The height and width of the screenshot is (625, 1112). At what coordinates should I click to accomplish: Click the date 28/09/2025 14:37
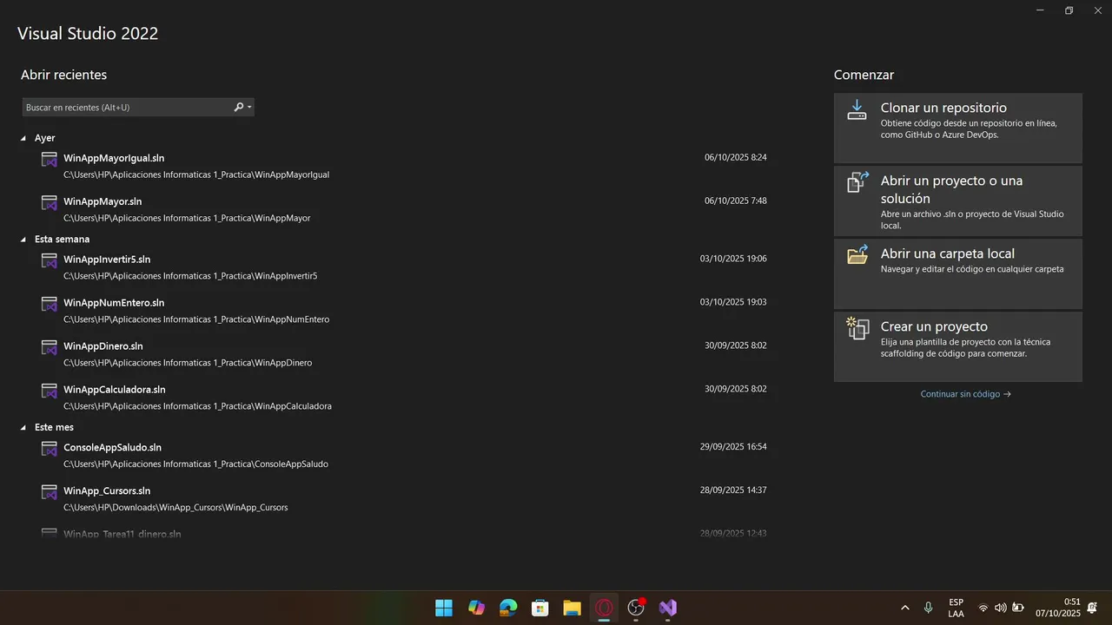click(x=733, y=490)
